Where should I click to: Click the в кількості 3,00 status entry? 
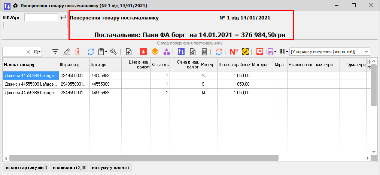click(69, 168)
